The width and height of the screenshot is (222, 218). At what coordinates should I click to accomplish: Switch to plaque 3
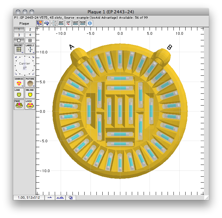(19, 35)
